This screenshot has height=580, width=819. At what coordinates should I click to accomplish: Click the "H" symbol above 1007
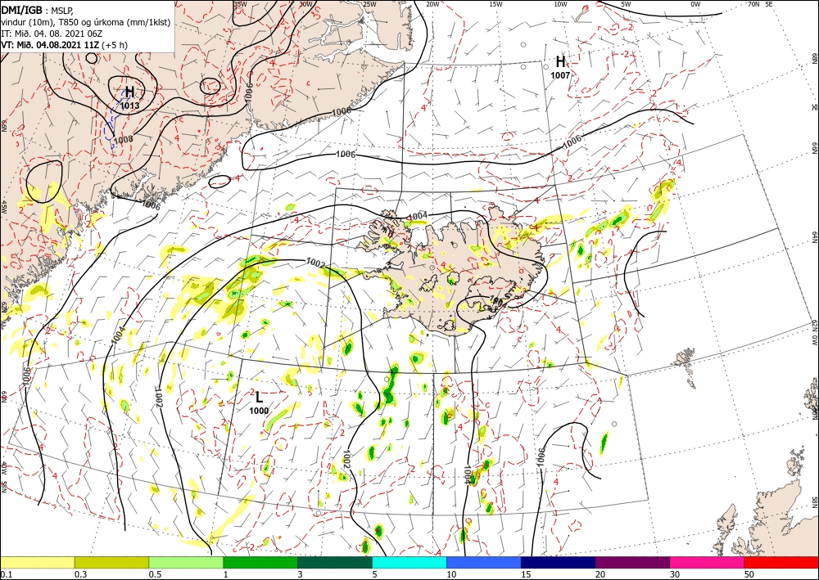tap(560, 62)
